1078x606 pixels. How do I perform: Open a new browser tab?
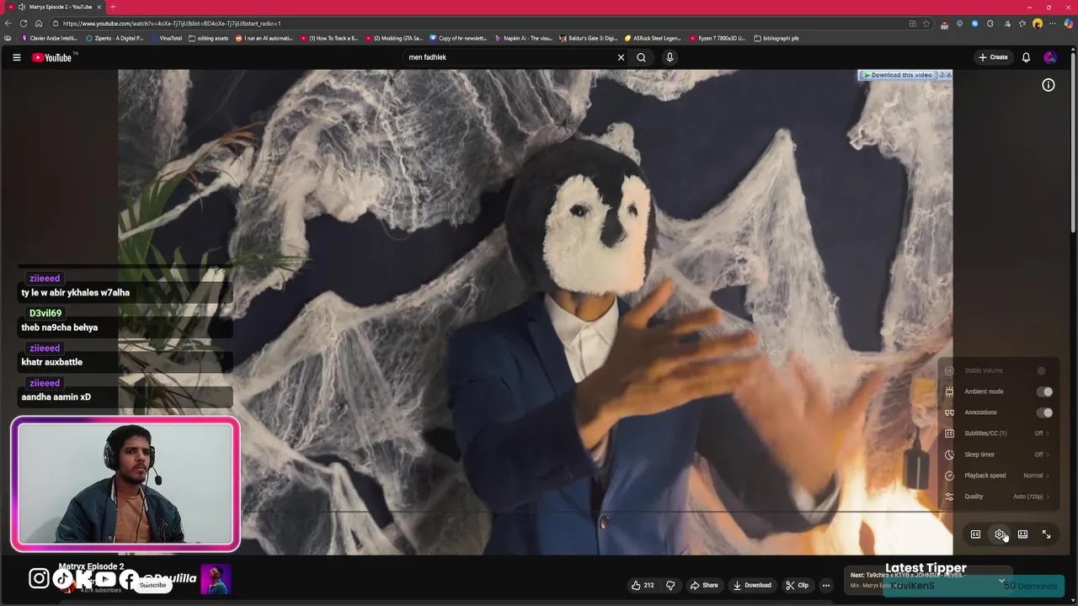point(113,7)
